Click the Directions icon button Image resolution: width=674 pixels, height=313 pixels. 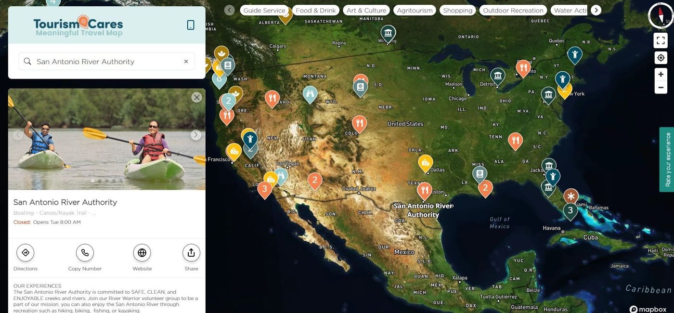26,253
